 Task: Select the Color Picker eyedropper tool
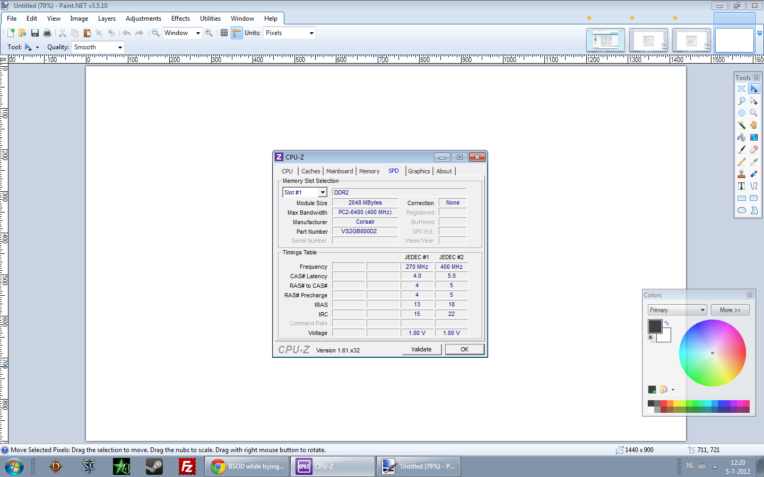(x=753, y=162)
